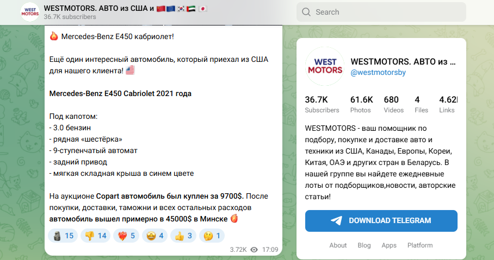Click the thinking face reaction with 1
494x260 pixels.
coord(212,236)
